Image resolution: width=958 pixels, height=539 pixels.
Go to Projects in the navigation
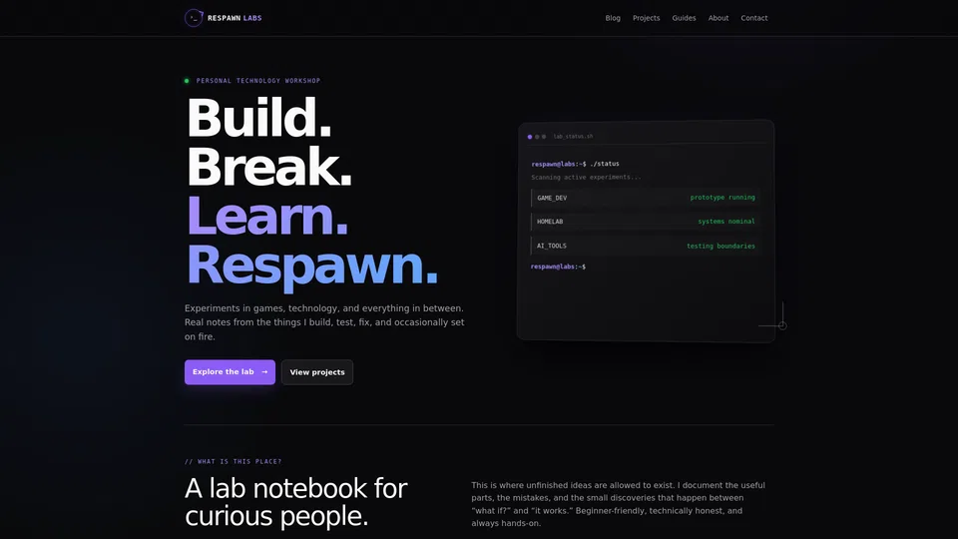(x=646, y=18)
